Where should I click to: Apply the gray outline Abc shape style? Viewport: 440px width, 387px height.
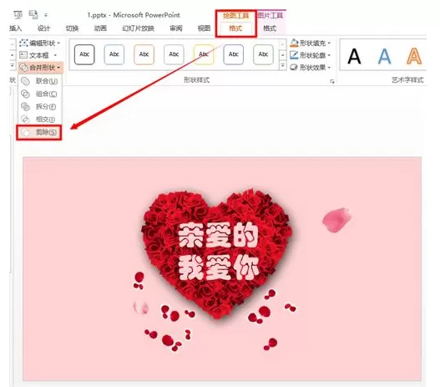click(174, 54)
